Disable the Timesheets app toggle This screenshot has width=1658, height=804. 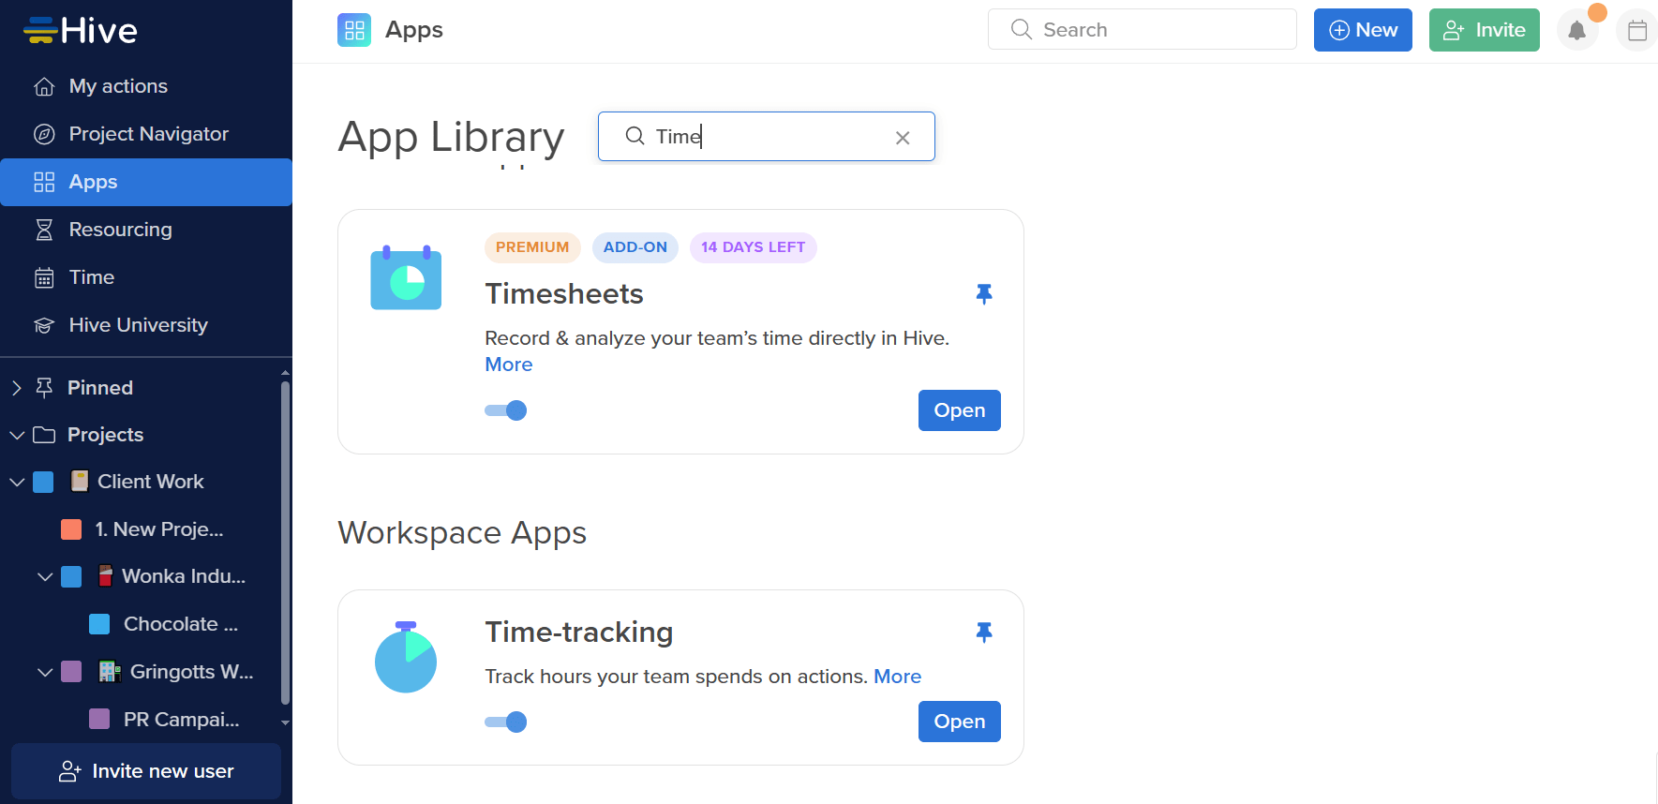(x=506, y=410)
